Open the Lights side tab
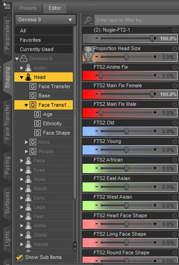179x265 pixels. [x=7, y=239]
